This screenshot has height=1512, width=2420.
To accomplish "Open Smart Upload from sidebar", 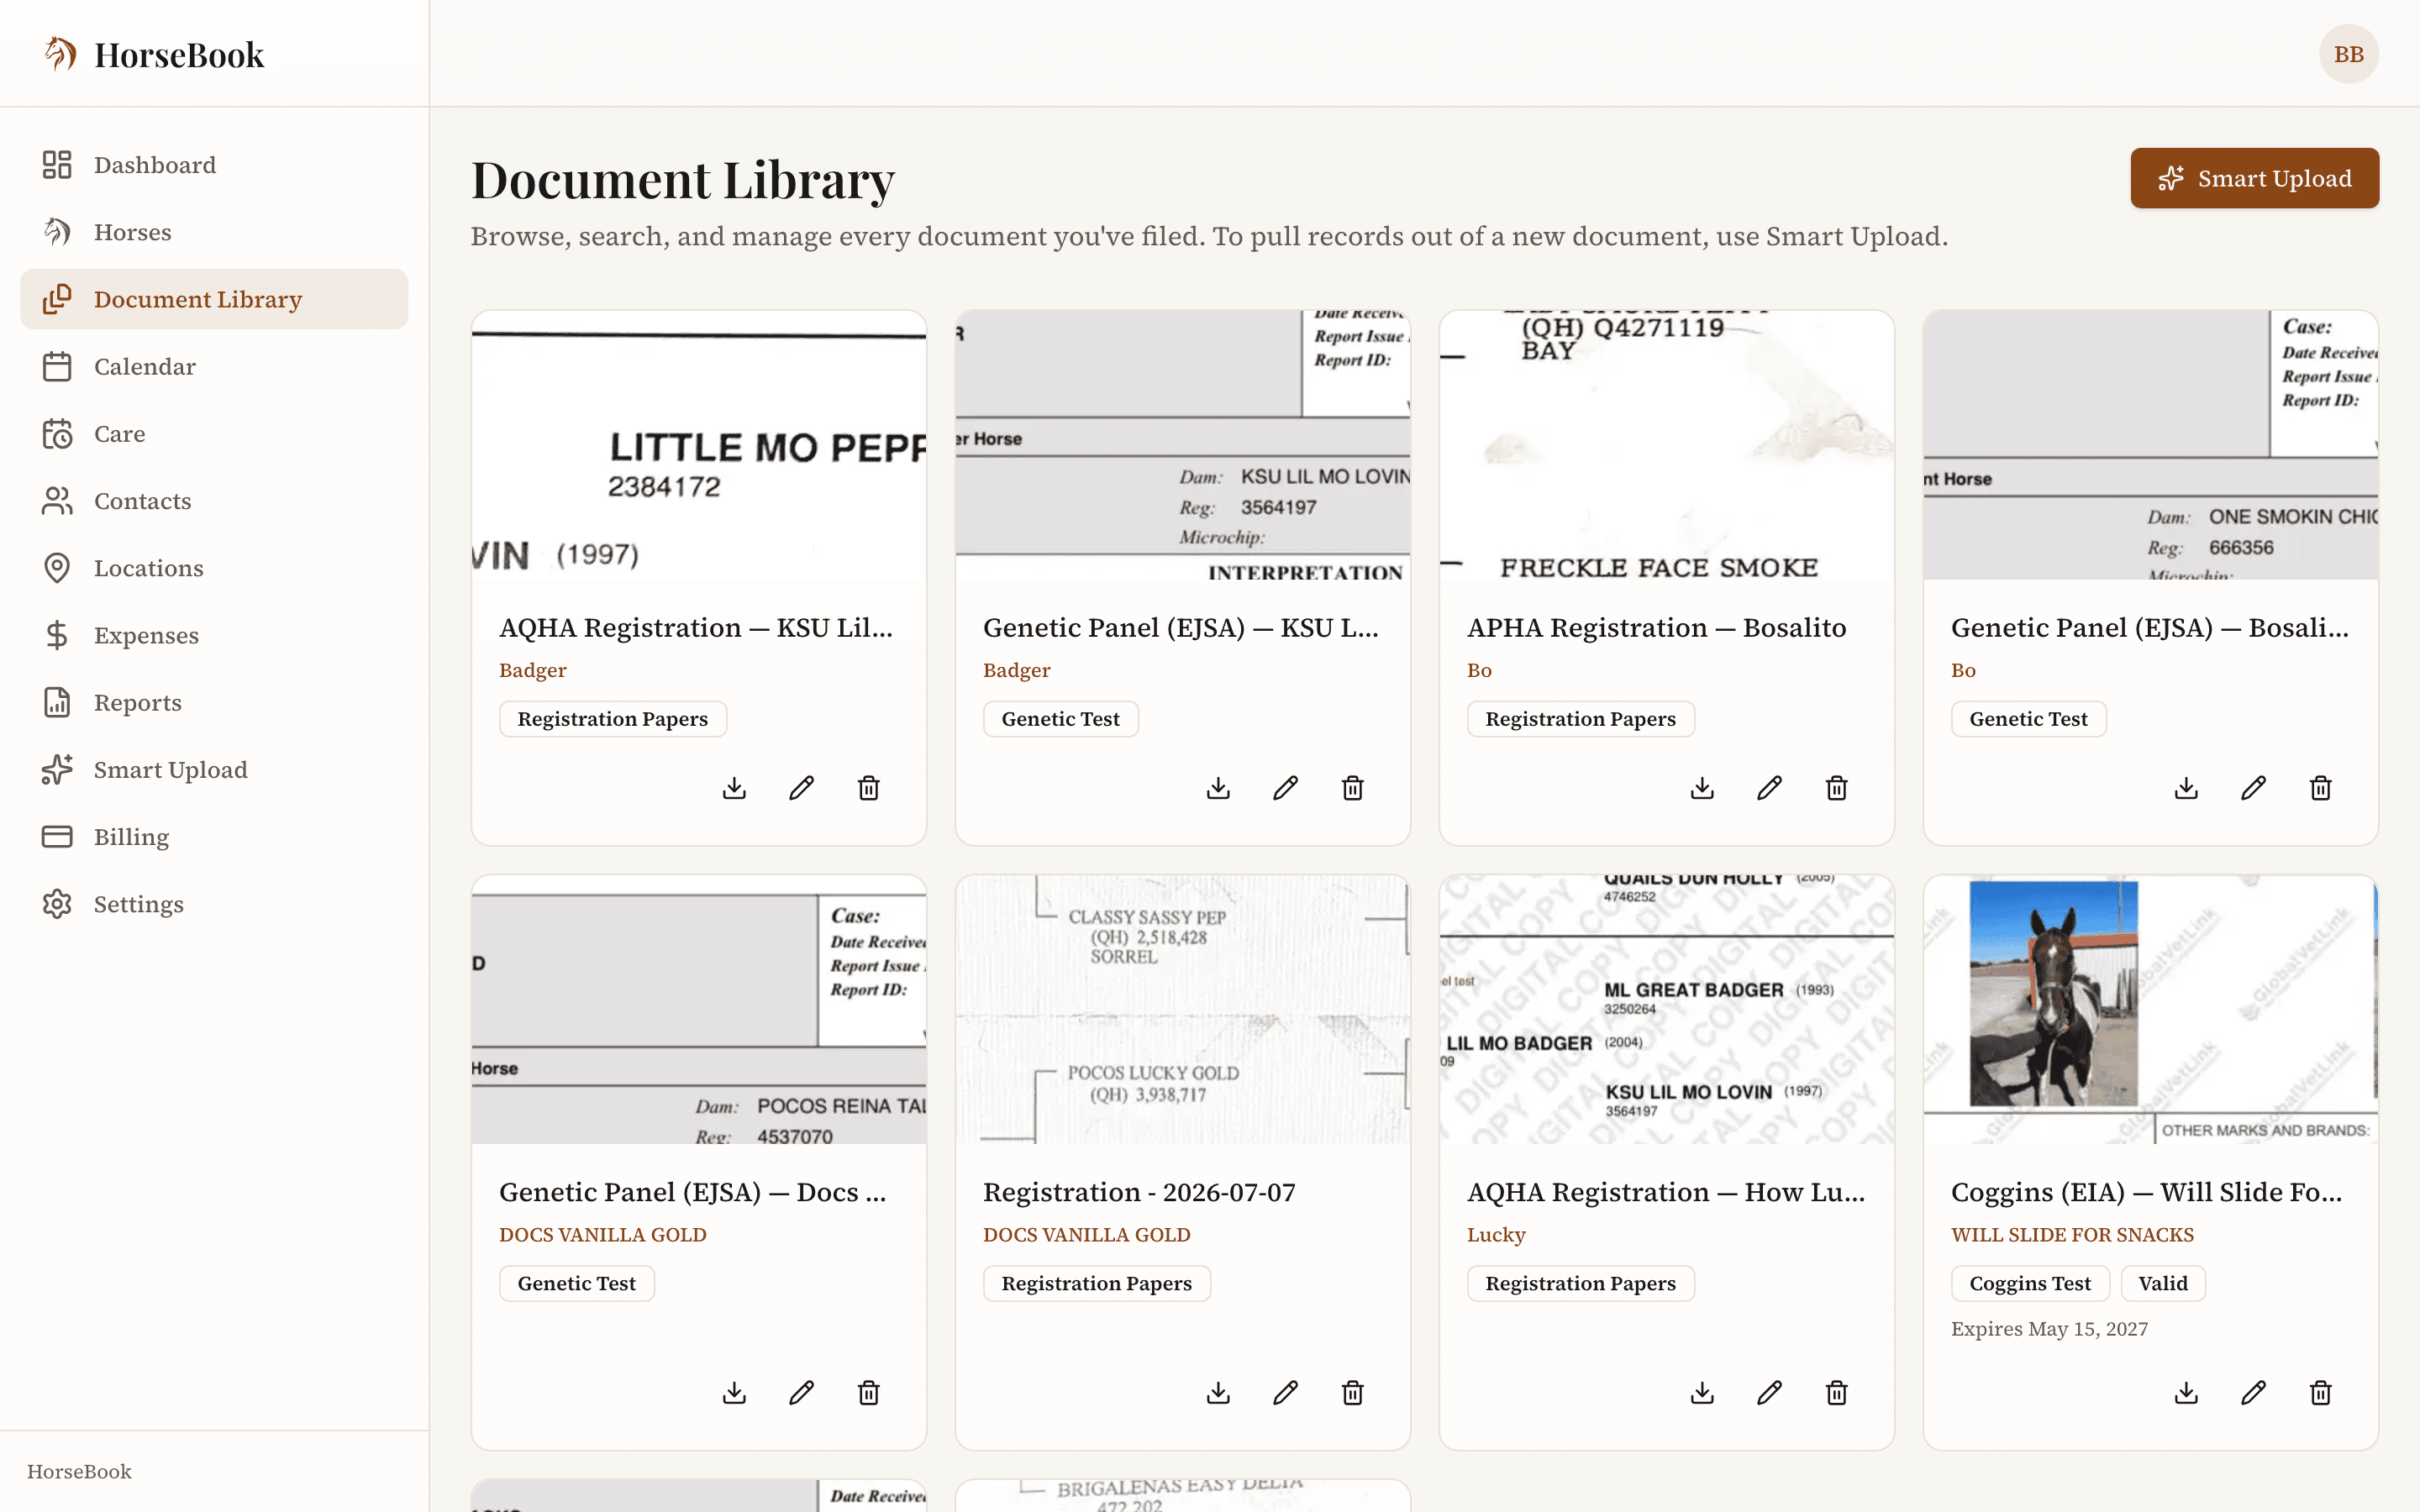I will 214,770.
